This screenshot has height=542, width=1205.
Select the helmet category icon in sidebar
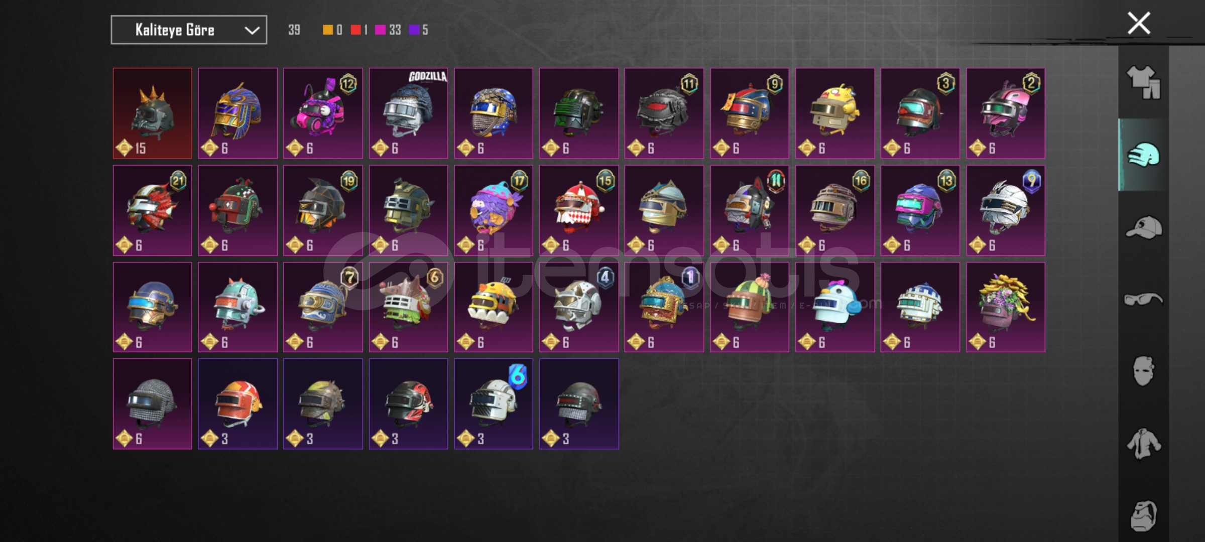point(1143,155)
